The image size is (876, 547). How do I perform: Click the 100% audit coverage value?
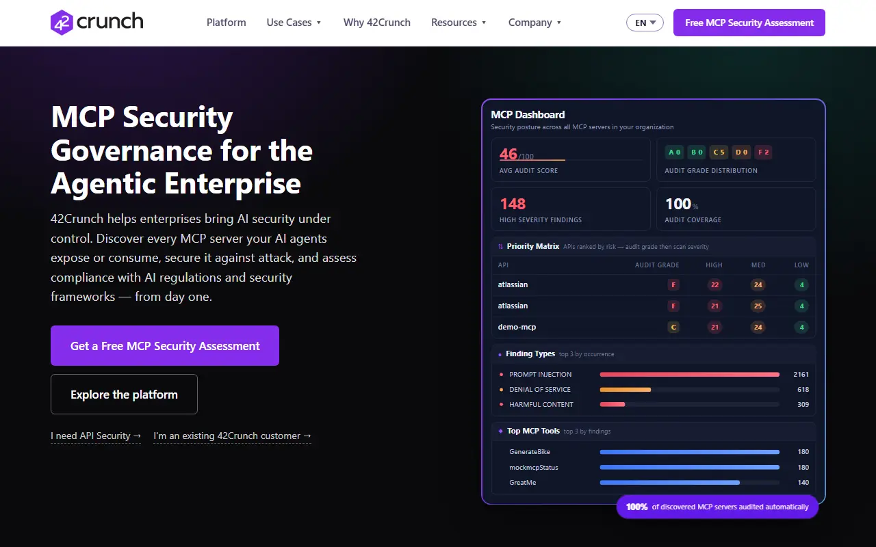[x=682, y=204]
